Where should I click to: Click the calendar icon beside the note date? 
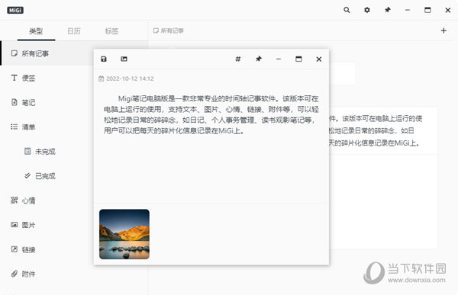point(101,79)
